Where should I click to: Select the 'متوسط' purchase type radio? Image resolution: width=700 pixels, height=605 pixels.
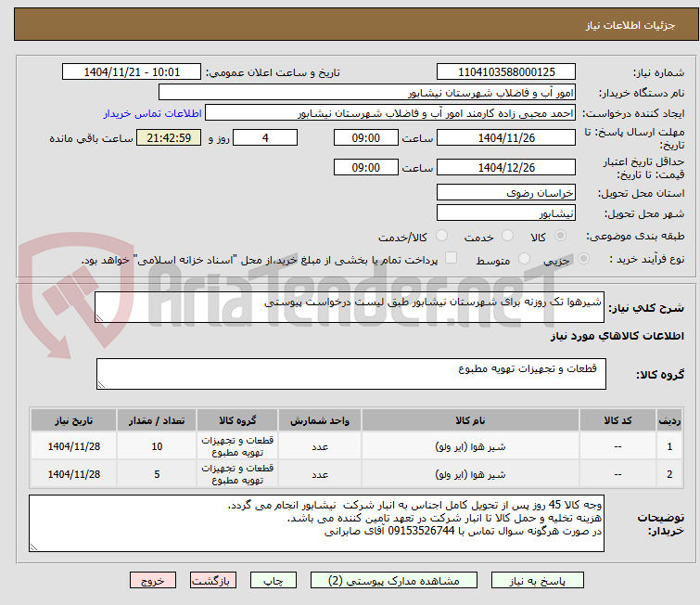coord(524,258)
